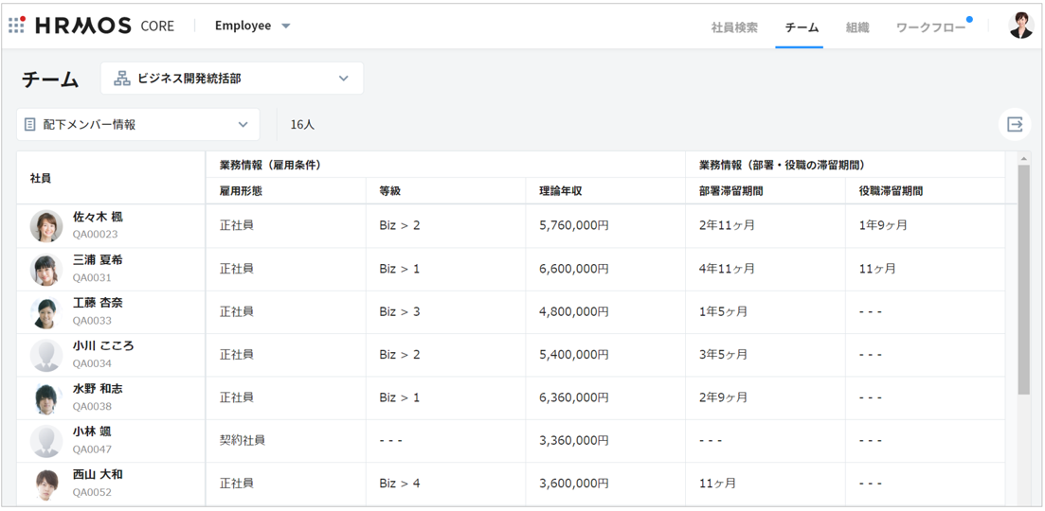1045x511 pixels.
Task: Click the placeholder avatar for 小川 こころ
Action: tap(45, 355)
